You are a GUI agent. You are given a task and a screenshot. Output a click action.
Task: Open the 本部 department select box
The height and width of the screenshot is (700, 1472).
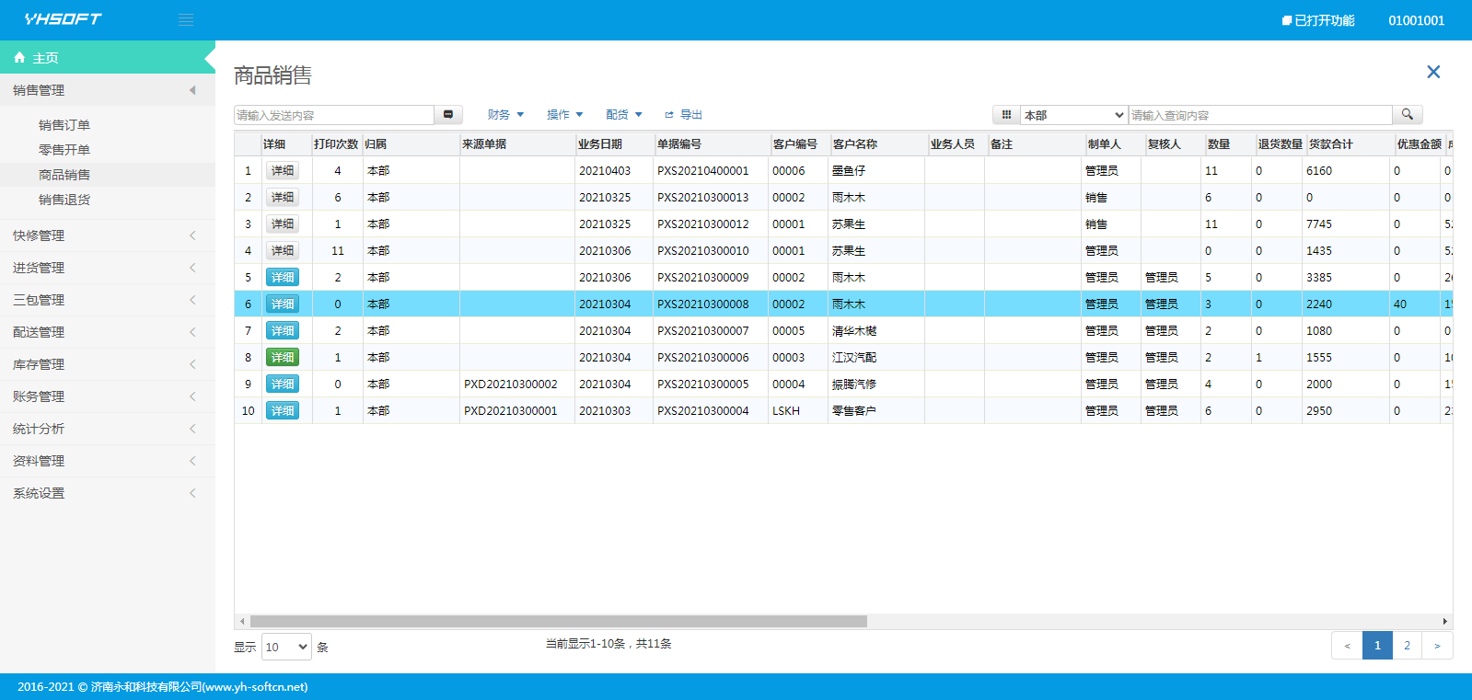(x=1074, y=115)
